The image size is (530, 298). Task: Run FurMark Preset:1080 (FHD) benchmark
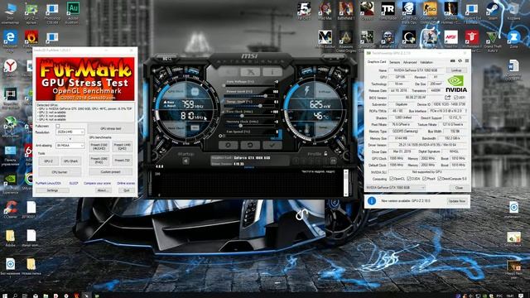pyautogui.click(x=99, y=160)
